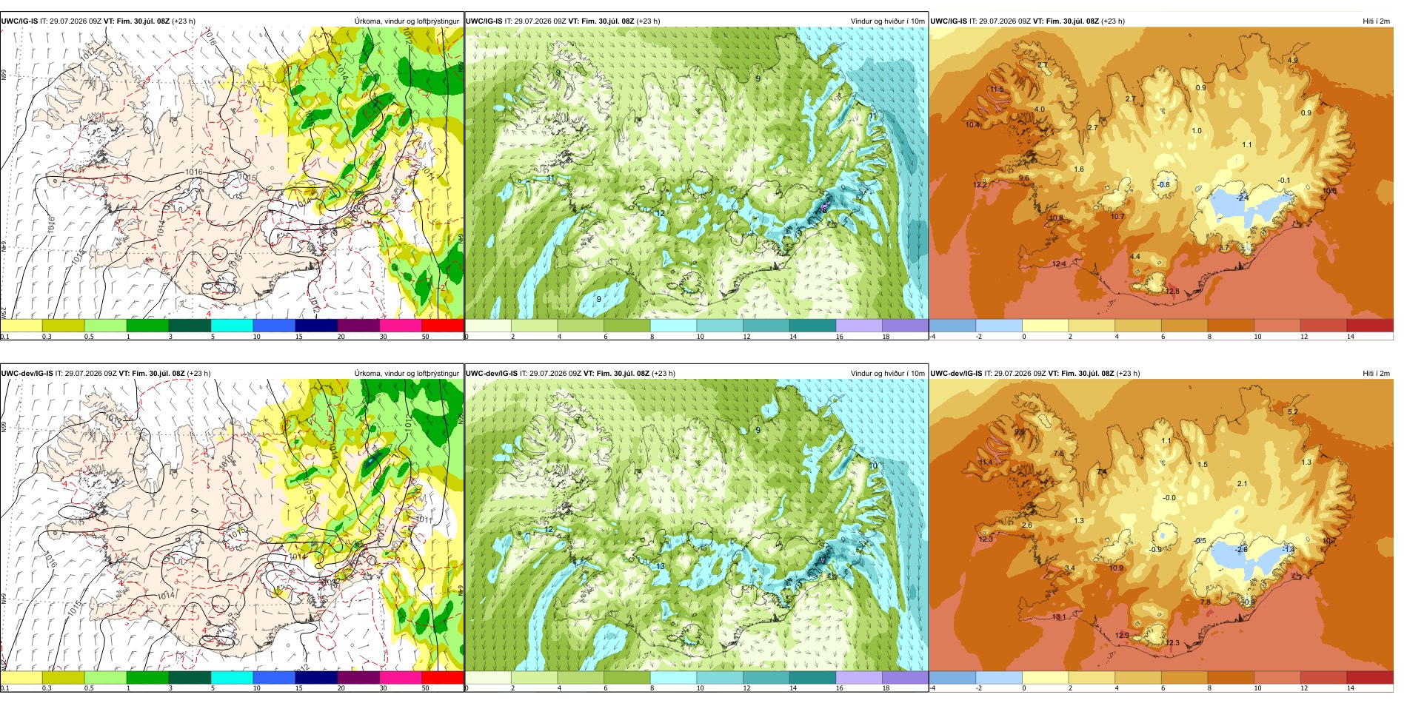Click the -2.8 glacier value in bottom temperature map
Screen dimensions: 1407x703
(1243, 549)
